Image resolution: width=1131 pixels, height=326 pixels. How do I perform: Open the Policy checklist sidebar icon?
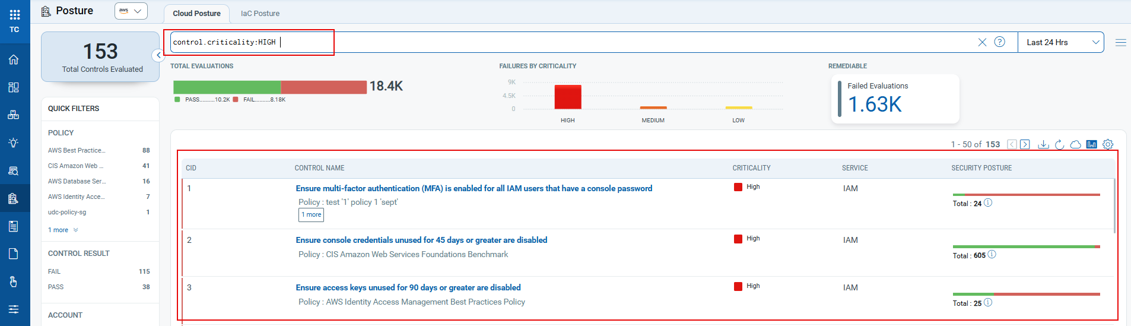[x=14, y=226]
